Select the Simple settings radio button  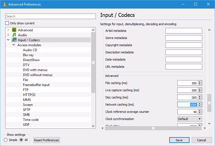pos(6,140)
